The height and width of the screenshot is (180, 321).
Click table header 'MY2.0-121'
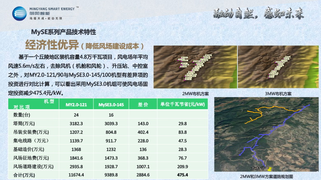pos(76,105)
